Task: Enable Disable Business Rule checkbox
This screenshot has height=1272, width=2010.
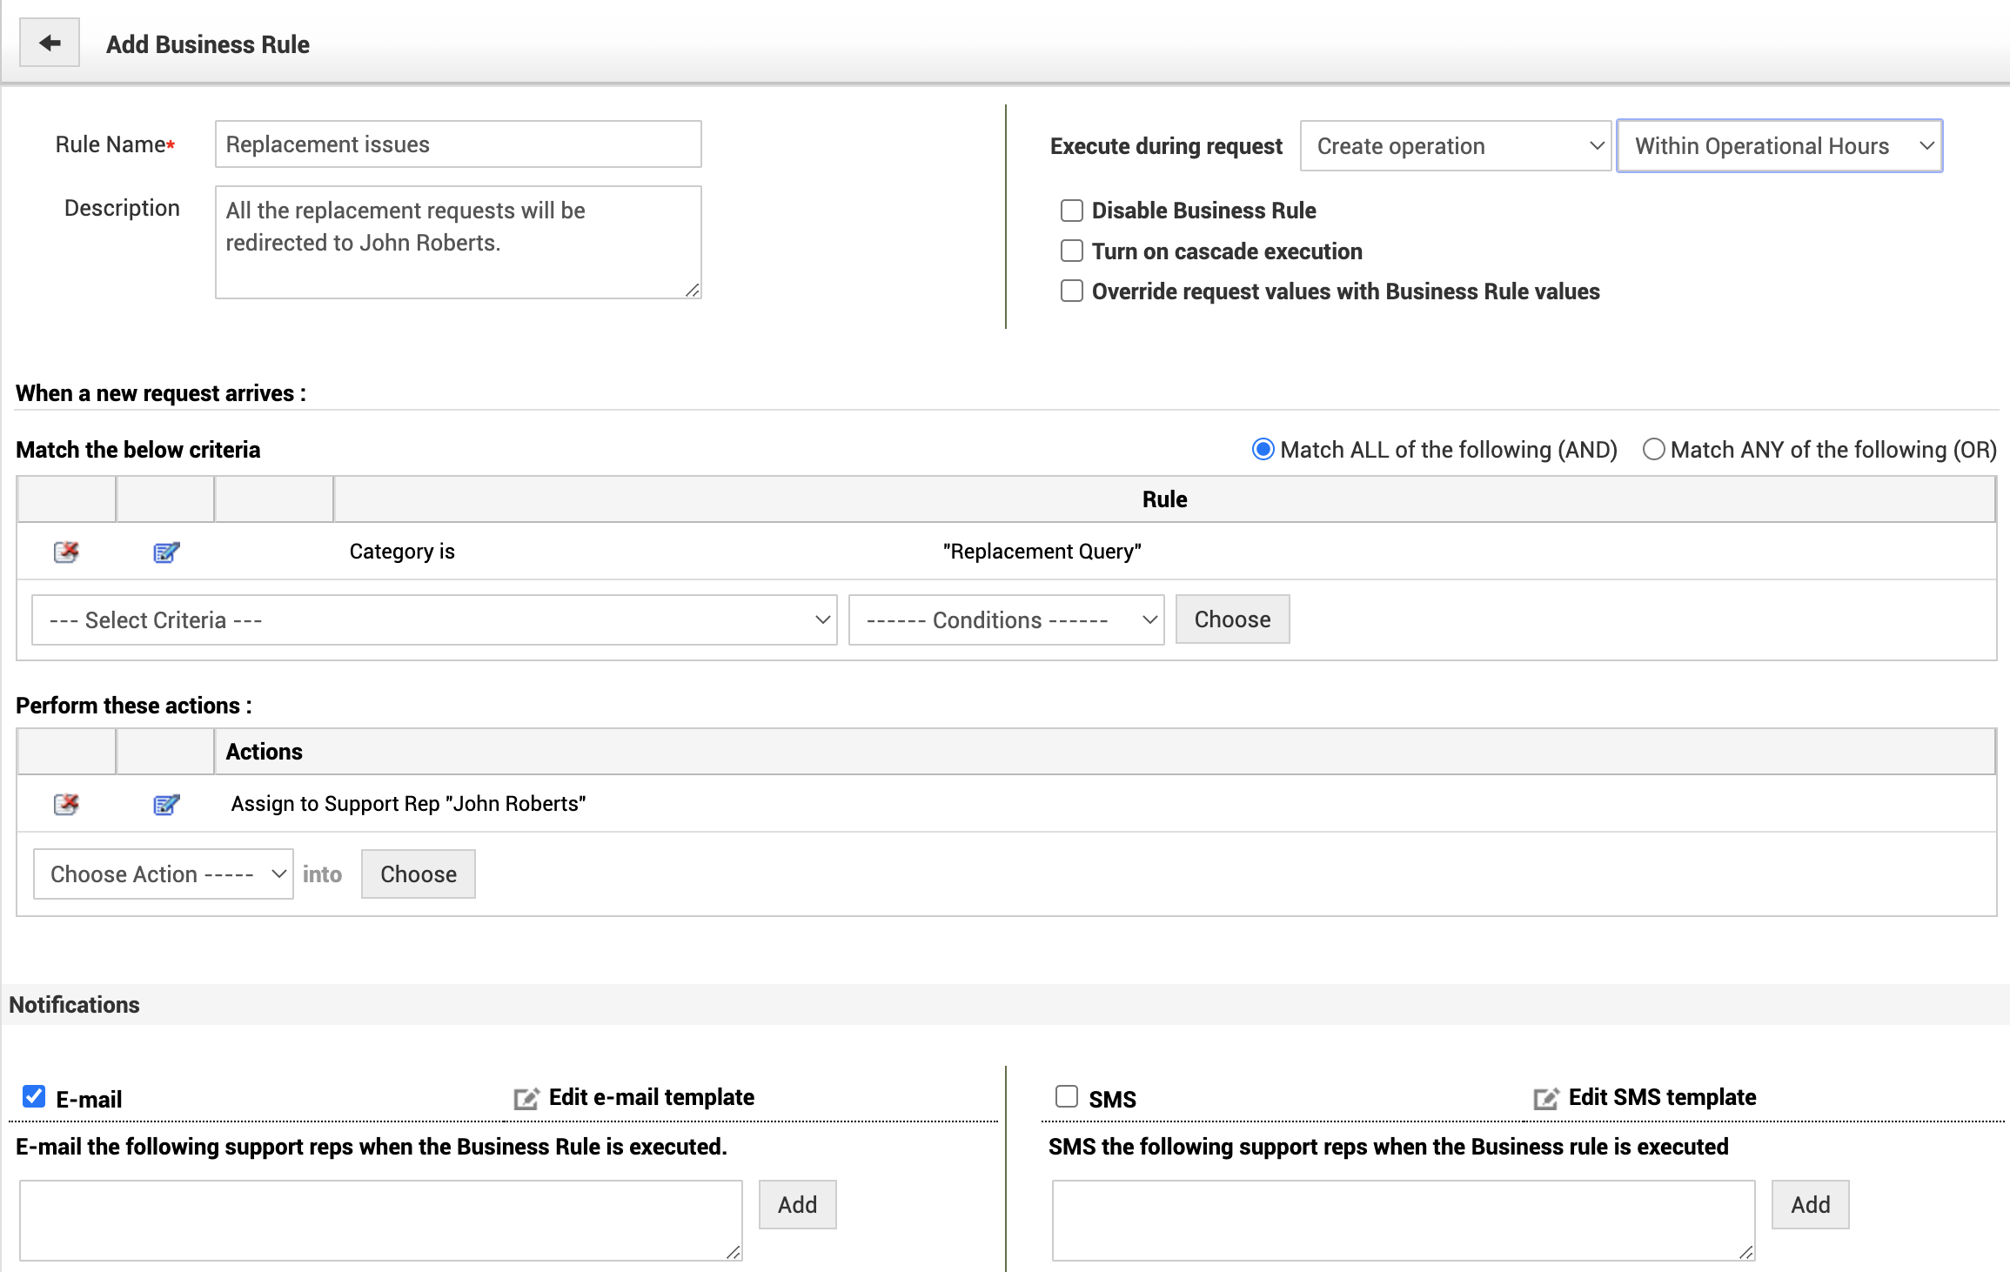Action: tap(1072, 211)
